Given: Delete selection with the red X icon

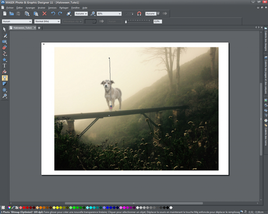Looking at the screenshot, I should pos(44,13).
